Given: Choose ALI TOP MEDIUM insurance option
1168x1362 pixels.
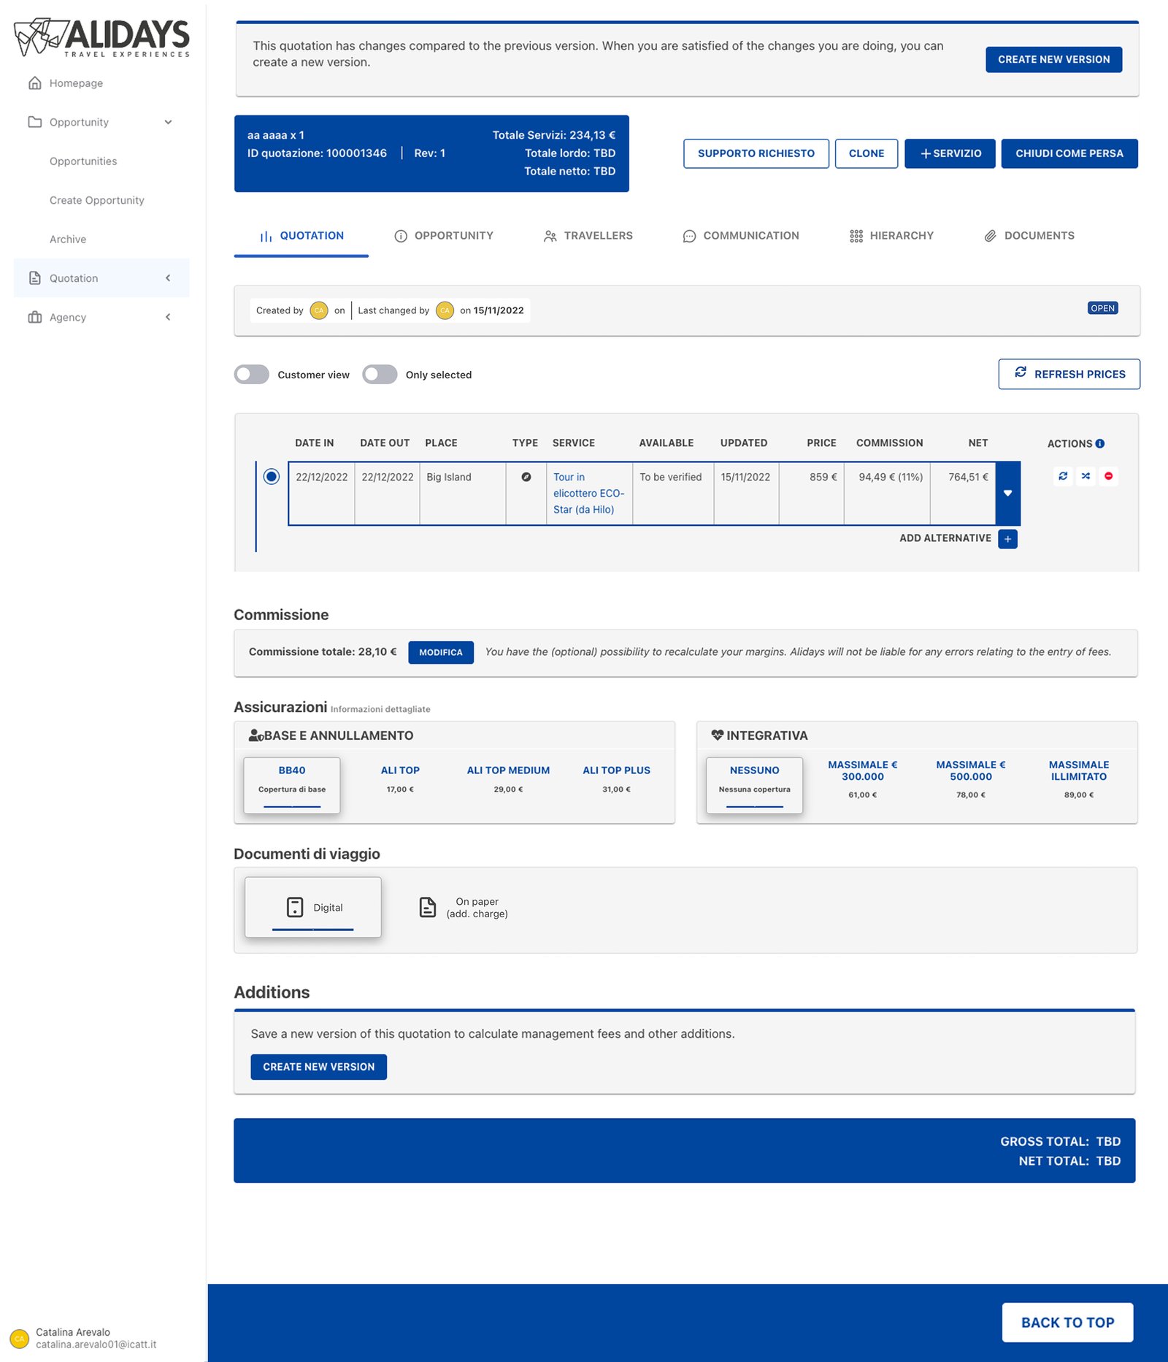Looking at the screenshot, I should tap(508, 778).
